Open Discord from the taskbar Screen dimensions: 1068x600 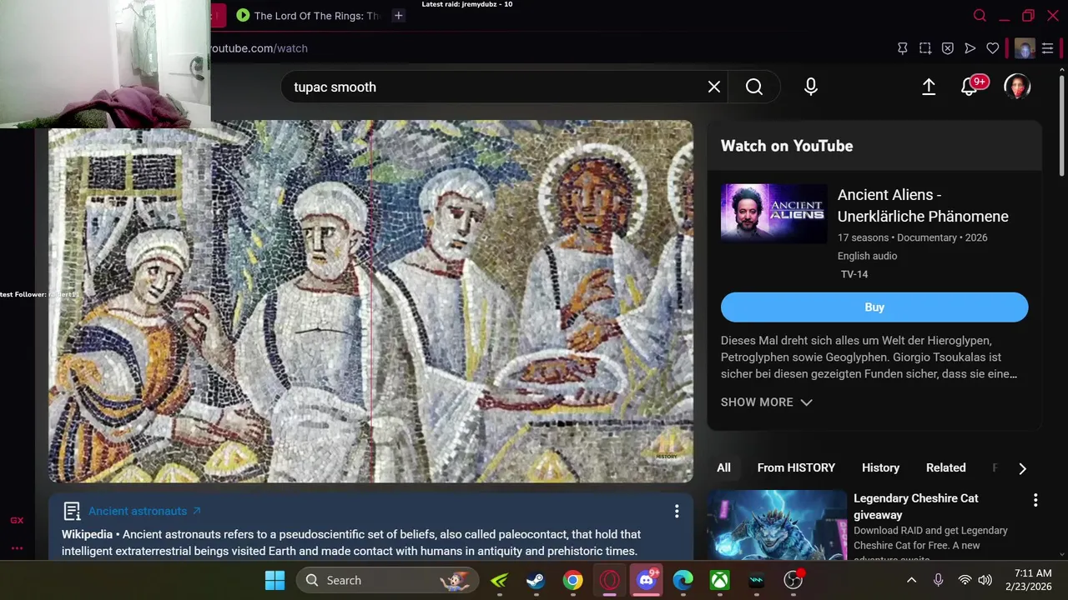(x=647, y=580)
